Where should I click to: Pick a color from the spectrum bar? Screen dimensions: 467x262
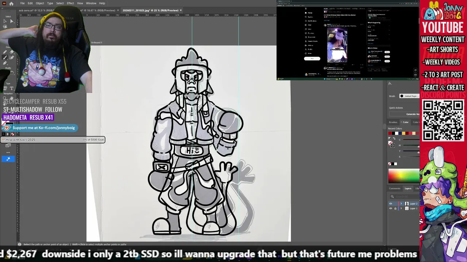(x=404, y=176)
